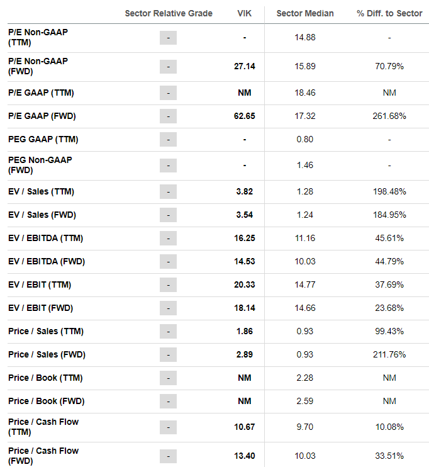Click the 62.65 VIK value for P/E GAAP
The height and width of the screenshot is (467, 429).
tap(245, 116)
